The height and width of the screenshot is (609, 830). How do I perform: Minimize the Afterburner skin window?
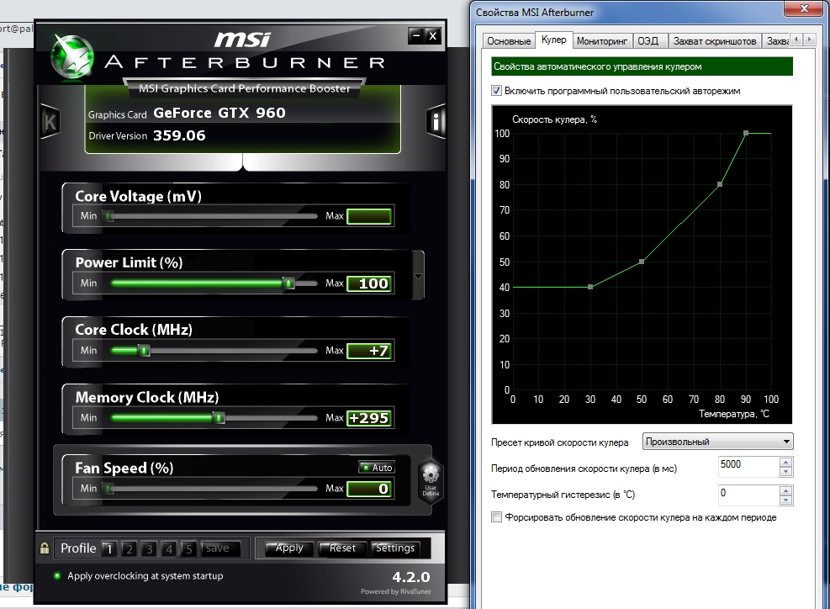click(x=416, y=36)
